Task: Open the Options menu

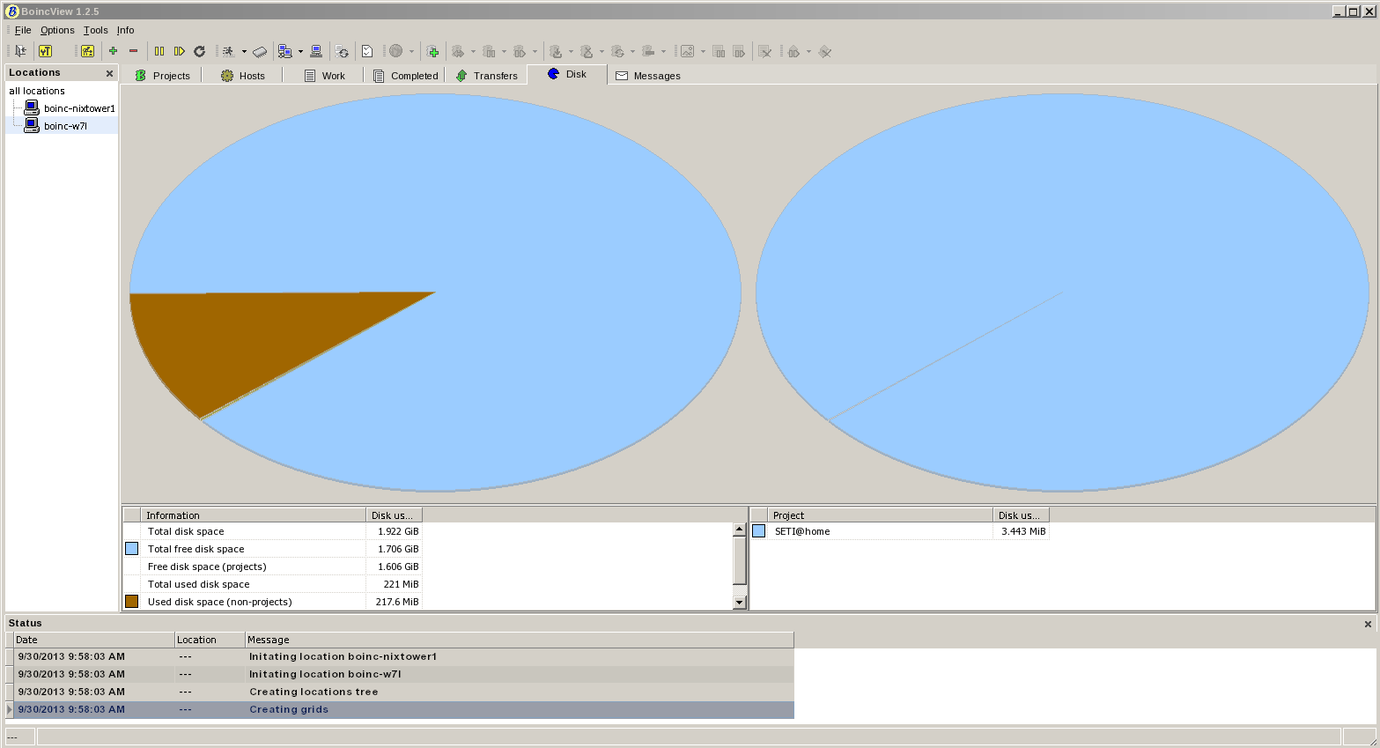Action: 57,30
